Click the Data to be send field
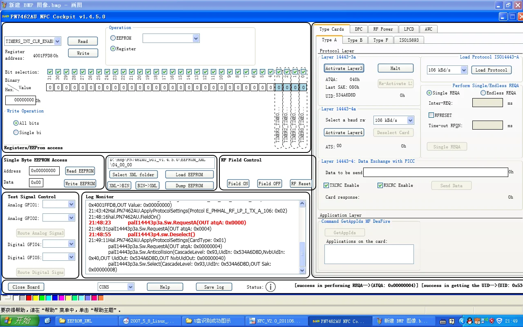Viewport: 523px width, 327px height. click(x=436, y=172)
